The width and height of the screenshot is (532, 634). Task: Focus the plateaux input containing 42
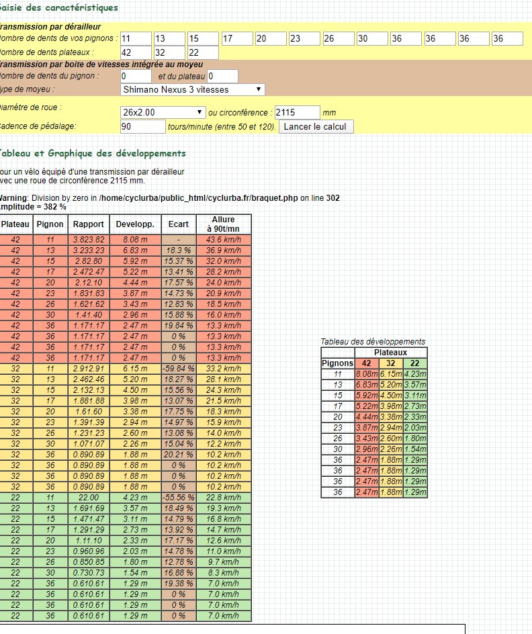[136, 52]
